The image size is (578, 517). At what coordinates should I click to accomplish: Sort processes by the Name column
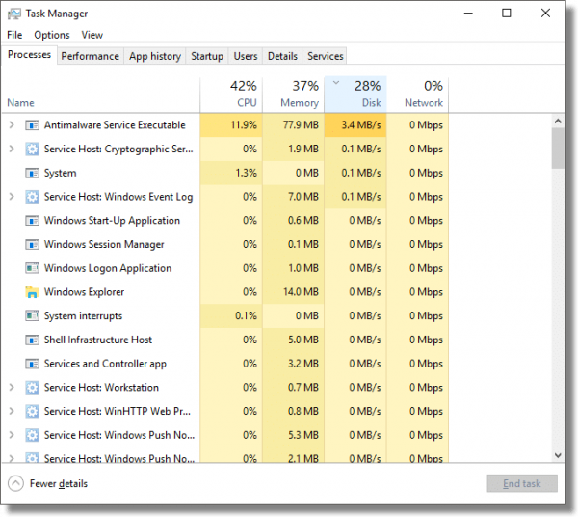(100, 95)
